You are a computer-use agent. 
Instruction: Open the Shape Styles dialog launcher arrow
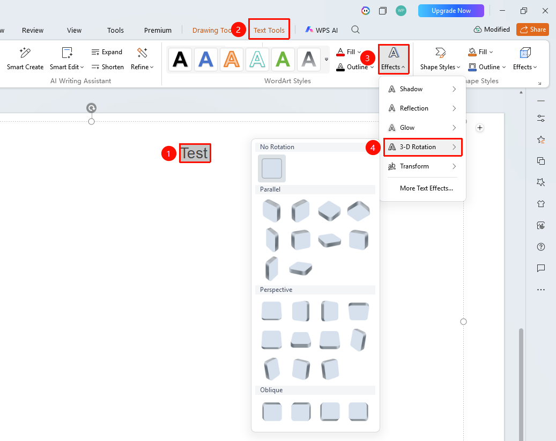coord(539,83)
